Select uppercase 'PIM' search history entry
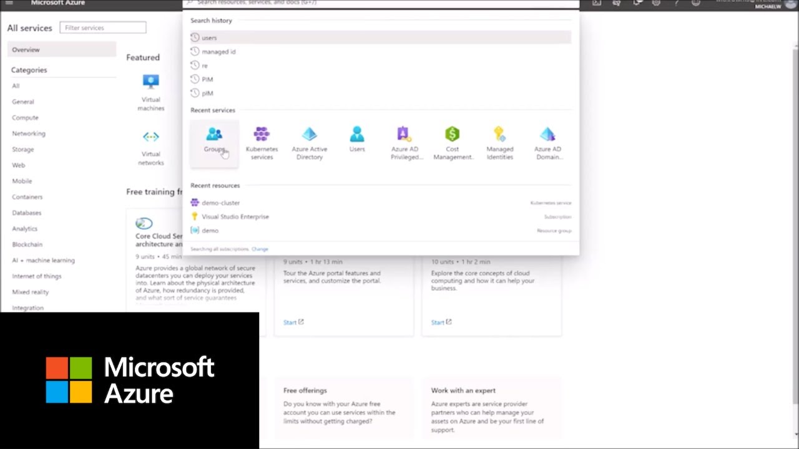Viewport: 799px width, 449px height. pyautogui.click(x=381, y=79)
